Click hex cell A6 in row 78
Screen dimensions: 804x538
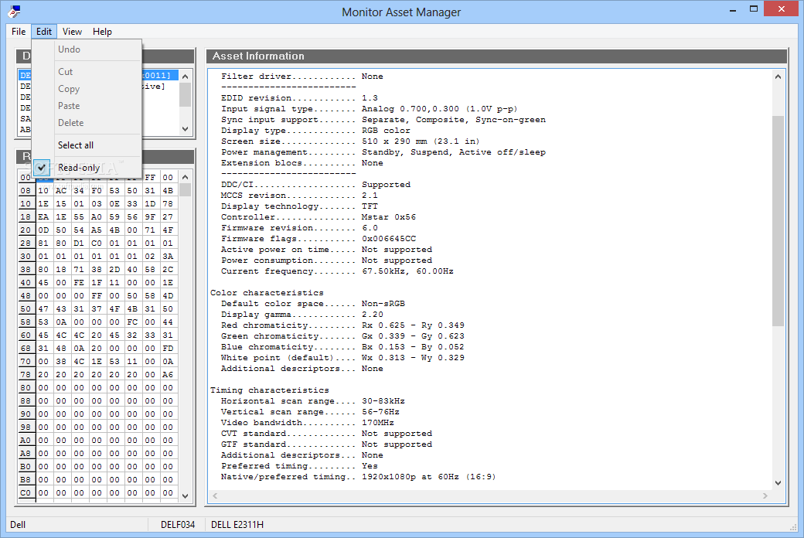pos(168,374)
